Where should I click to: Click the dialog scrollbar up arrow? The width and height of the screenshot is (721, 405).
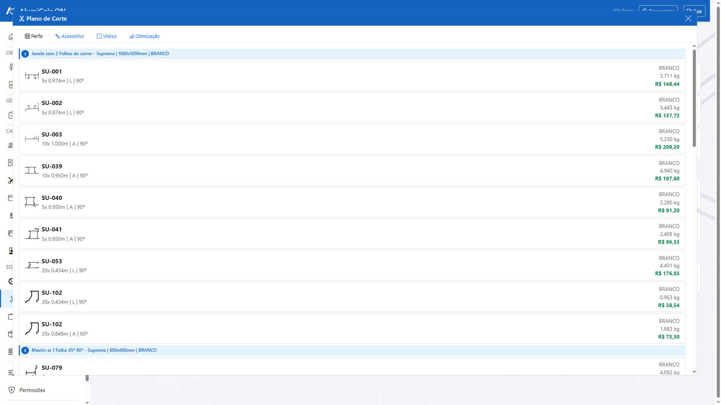tap(694, 46)
